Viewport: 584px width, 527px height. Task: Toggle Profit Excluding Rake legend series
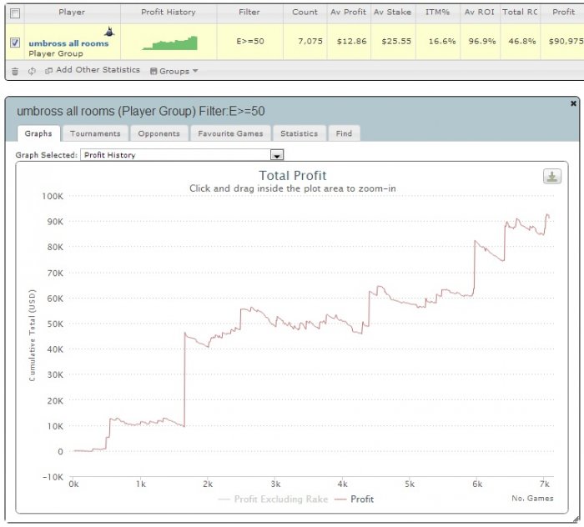coord(274,499)
